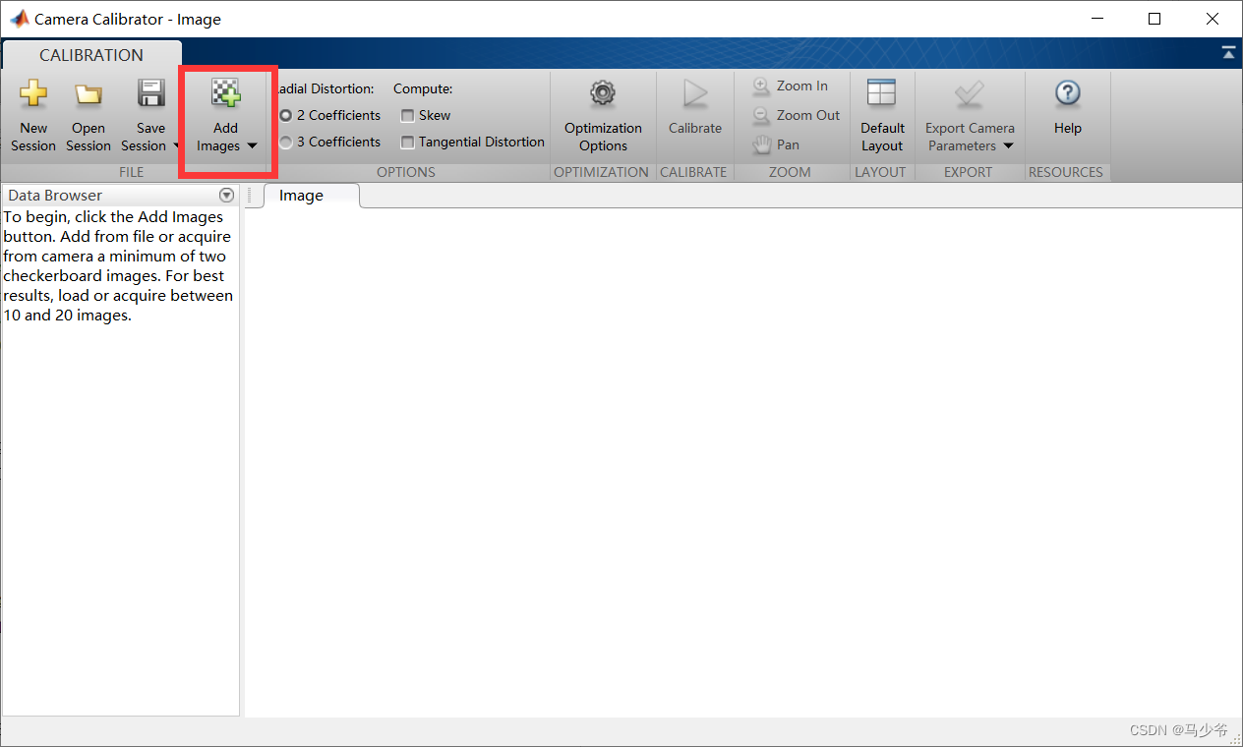Click the New Session plus icon
This screenshot has width=1243, height=747.
click(33, 94)
